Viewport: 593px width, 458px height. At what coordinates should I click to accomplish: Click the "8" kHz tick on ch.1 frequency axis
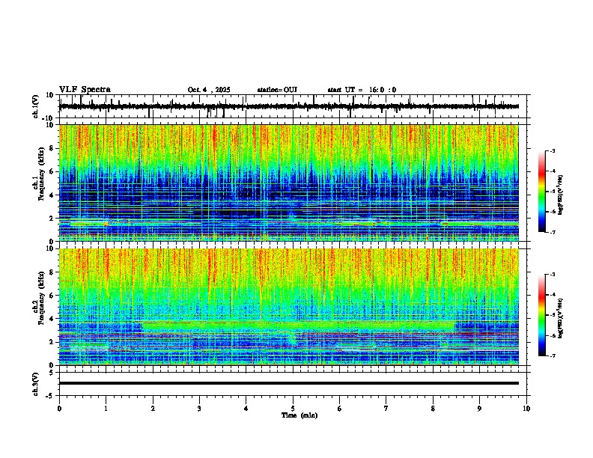52,148
